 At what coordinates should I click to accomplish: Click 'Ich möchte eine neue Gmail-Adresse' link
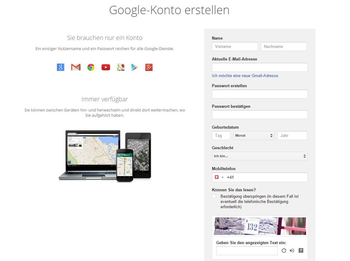tap(245, 76)
